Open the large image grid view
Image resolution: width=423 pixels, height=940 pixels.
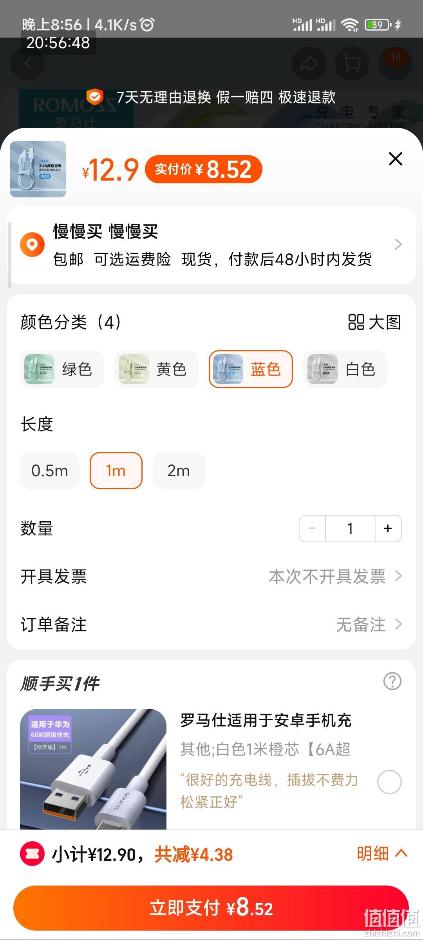pos(374,322)
